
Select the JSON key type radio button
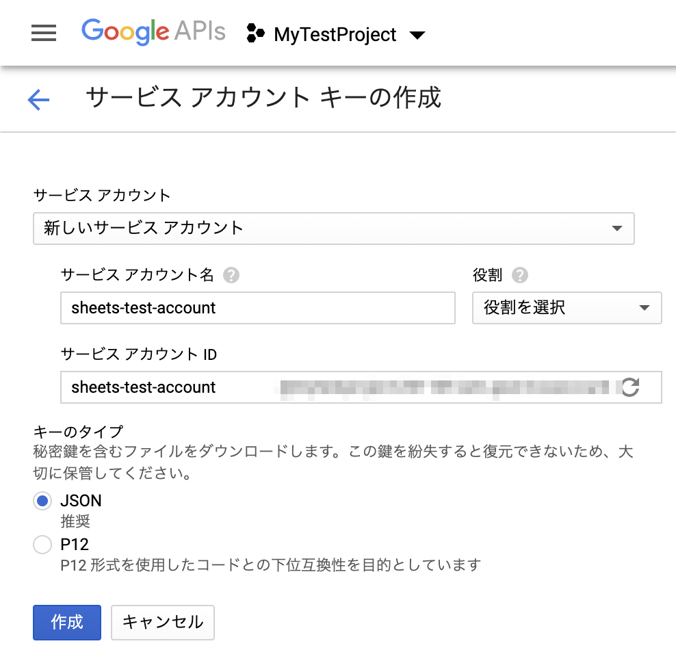click(42, 501)
